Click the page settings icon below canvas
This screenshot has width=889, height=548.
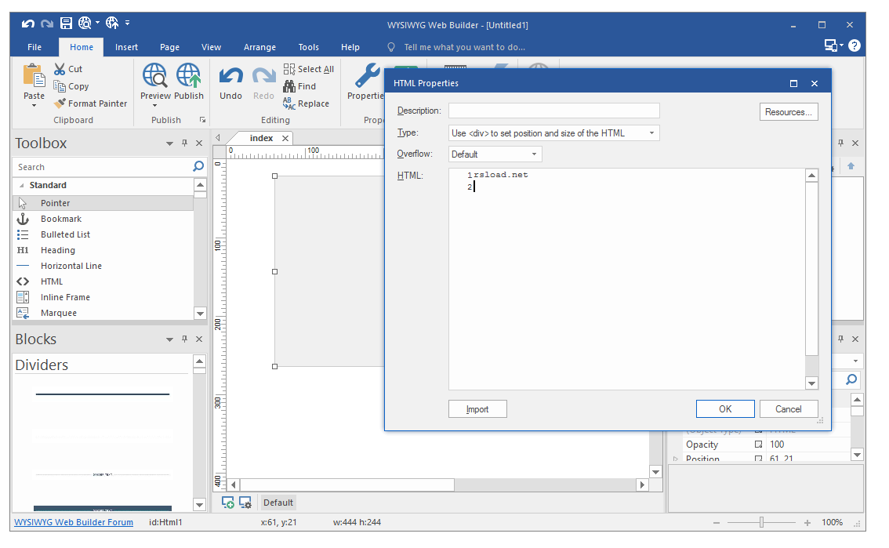pyautogui.click(x=245, y=503)
